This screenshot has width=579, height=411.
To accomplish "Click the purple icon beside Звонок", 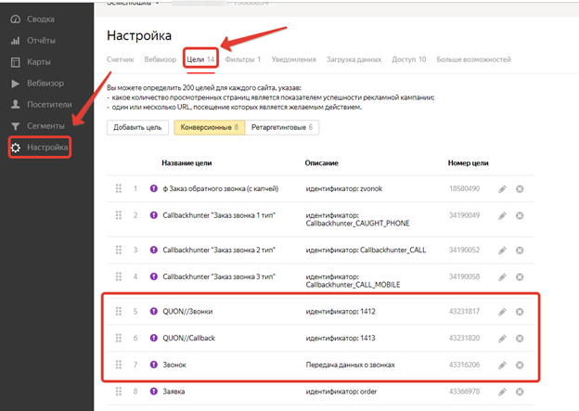I will pos(154,365).
